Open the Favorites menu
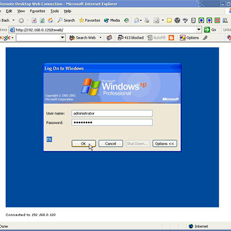Image resolution: width=231 pixels, height=231 pixels. pos(37,11)
